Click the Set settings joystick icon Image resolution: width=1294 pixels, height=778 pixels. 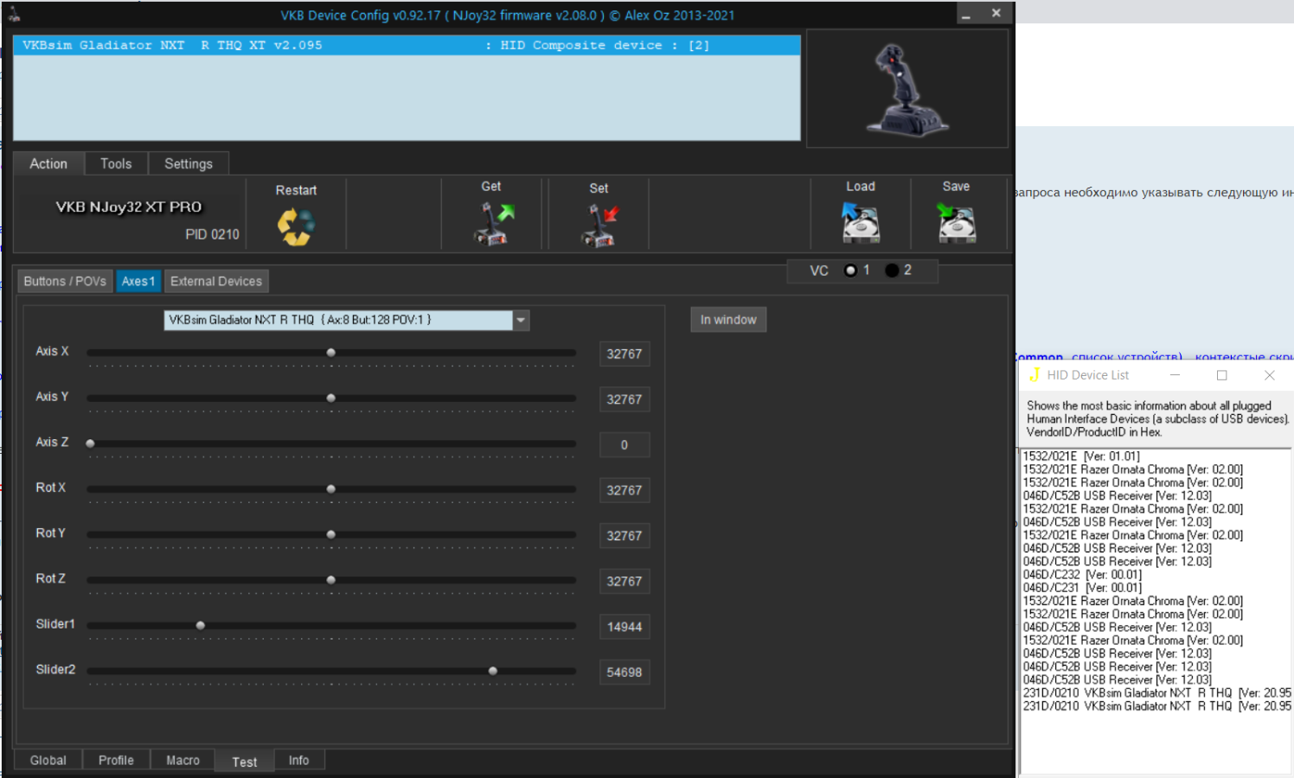point(600,225)
